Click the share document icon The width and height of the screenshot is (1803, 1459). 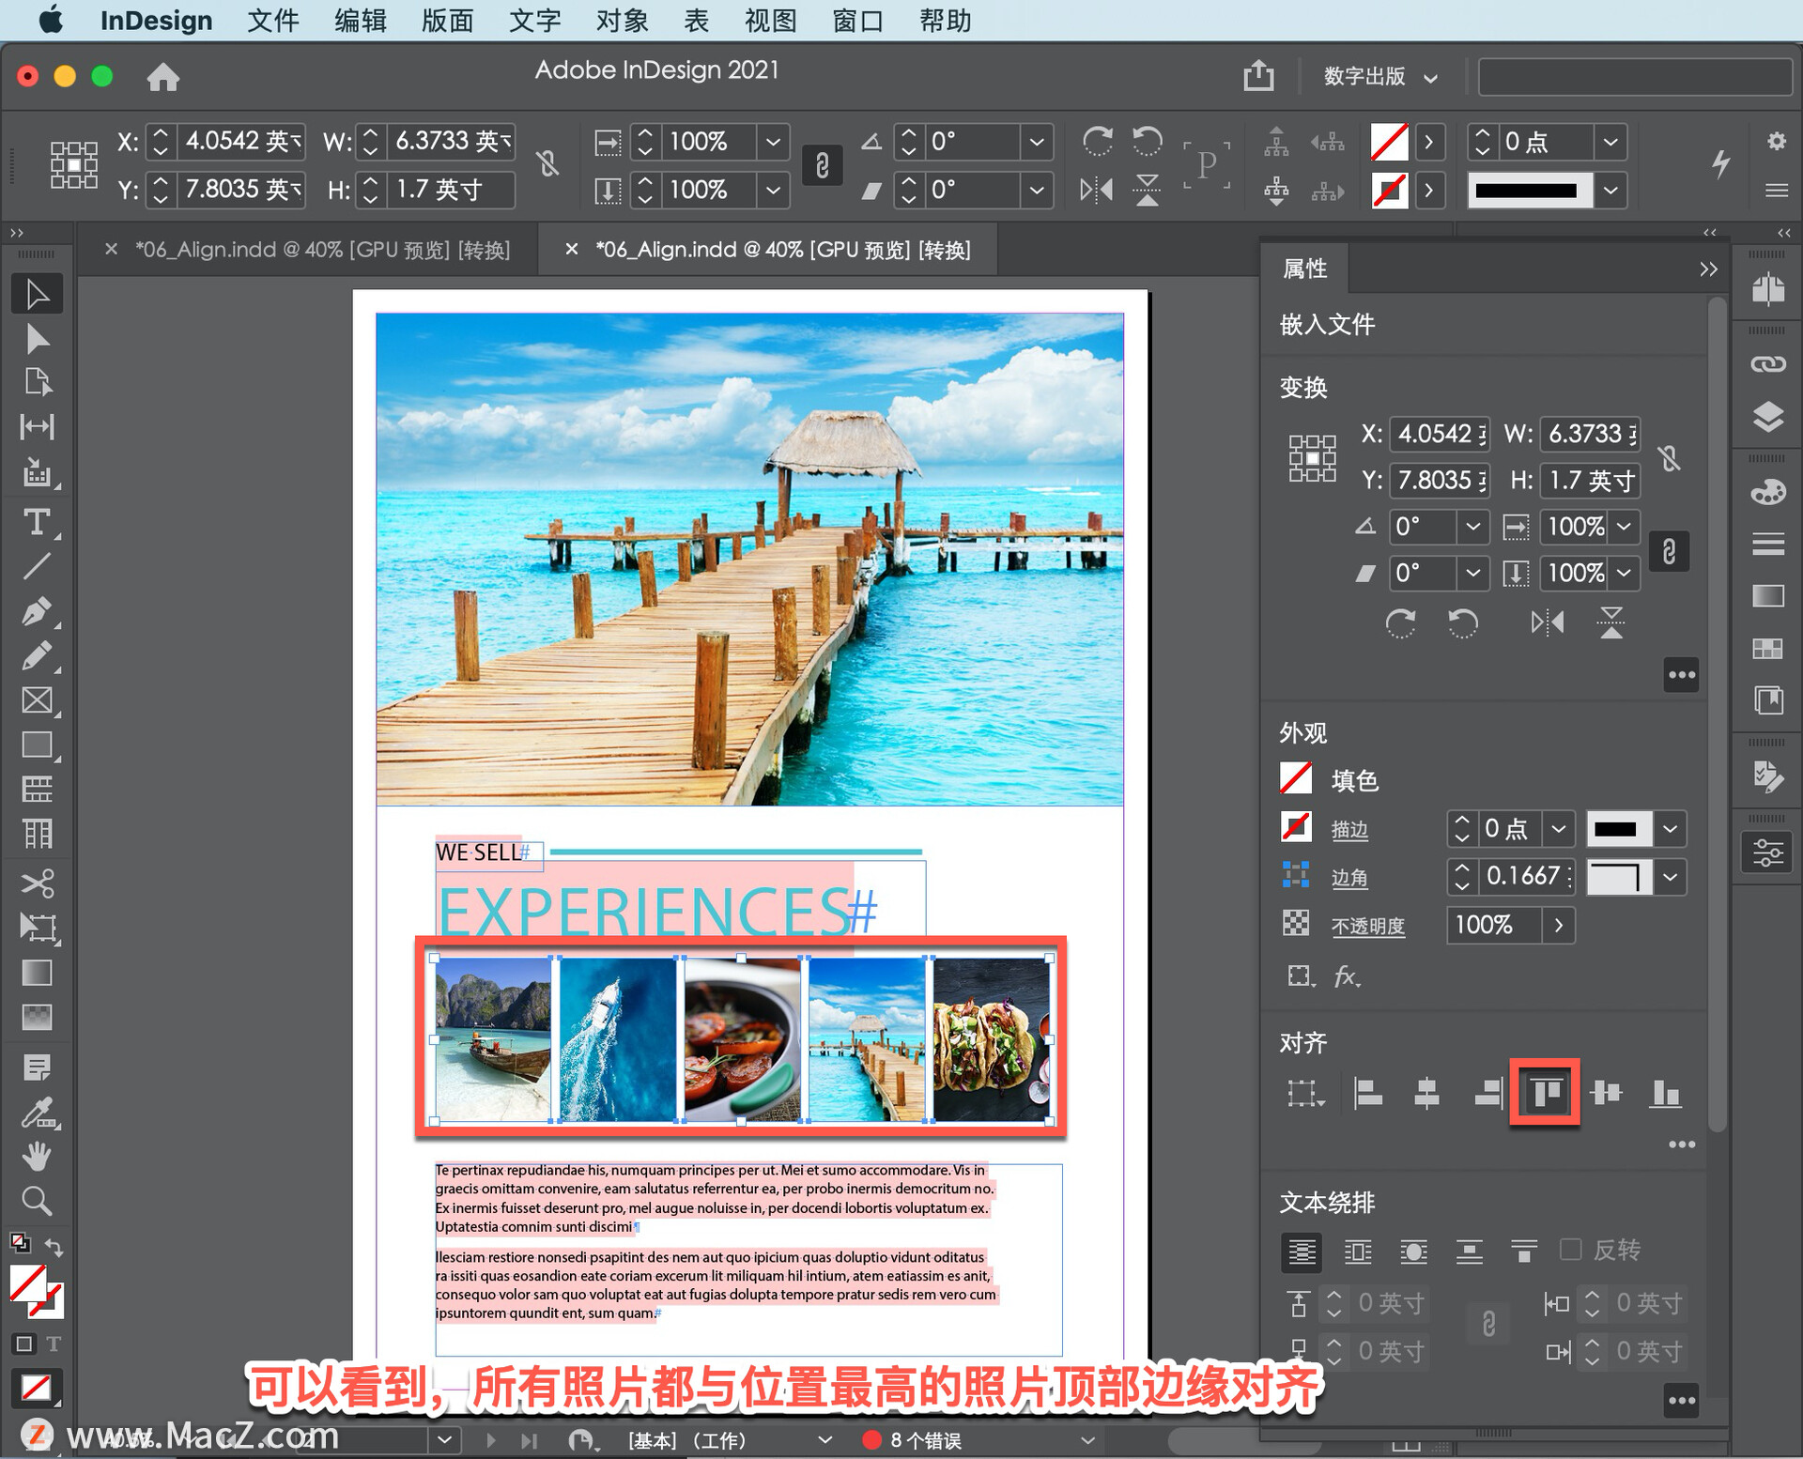(1258, 75)
